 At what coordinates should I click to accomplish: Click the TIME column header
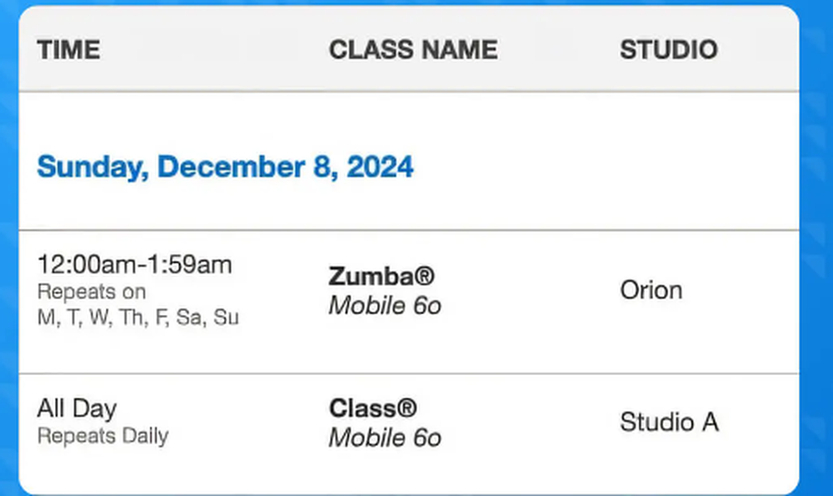pyautogui.click(x=68, y=50)
